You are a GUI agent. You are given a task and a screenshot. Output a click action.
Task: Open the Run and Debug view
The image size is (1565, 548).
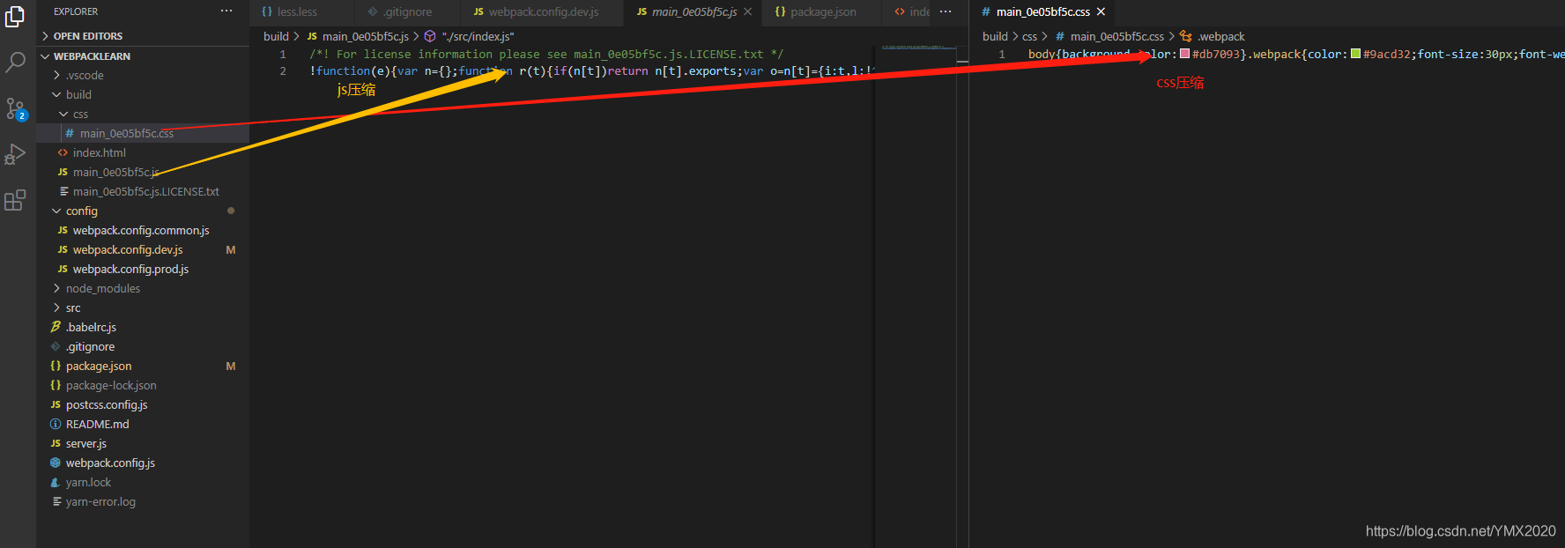tap(15, 154)
